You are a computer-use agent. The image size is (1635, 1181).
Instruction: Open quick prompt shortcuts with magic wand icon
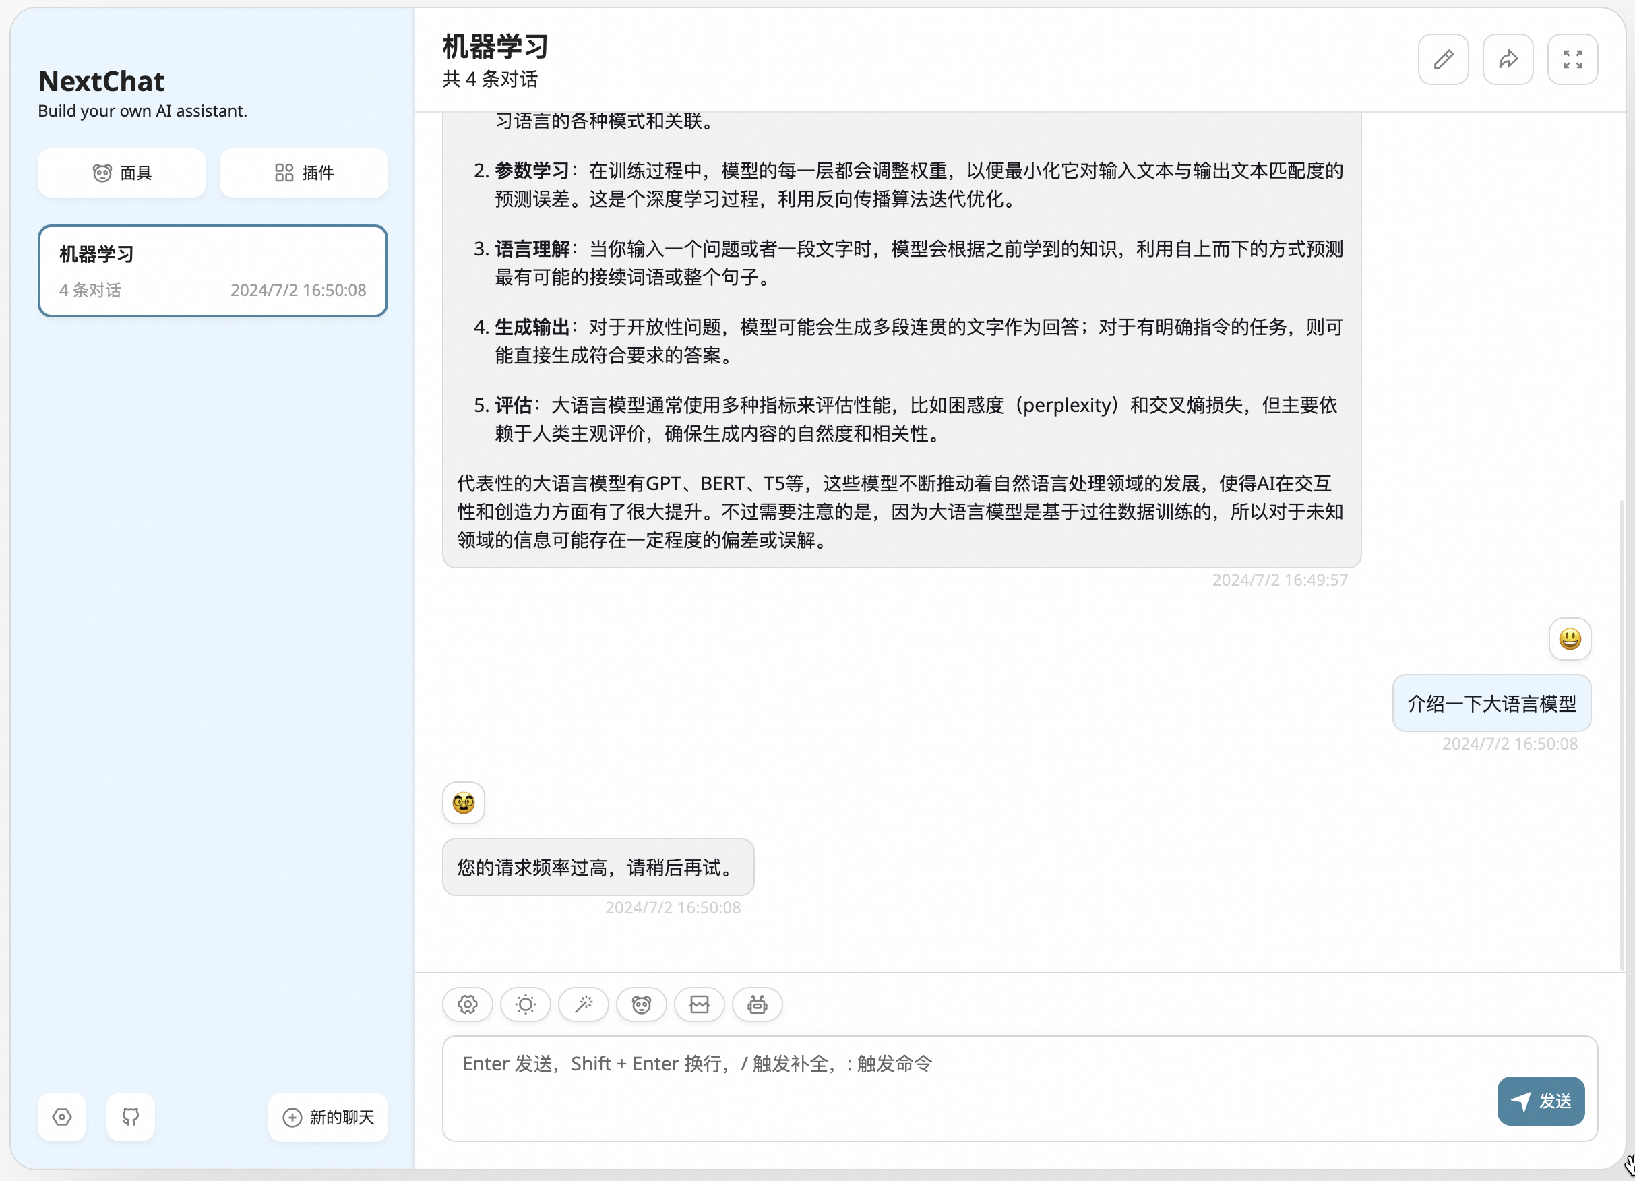[584, 1004]
